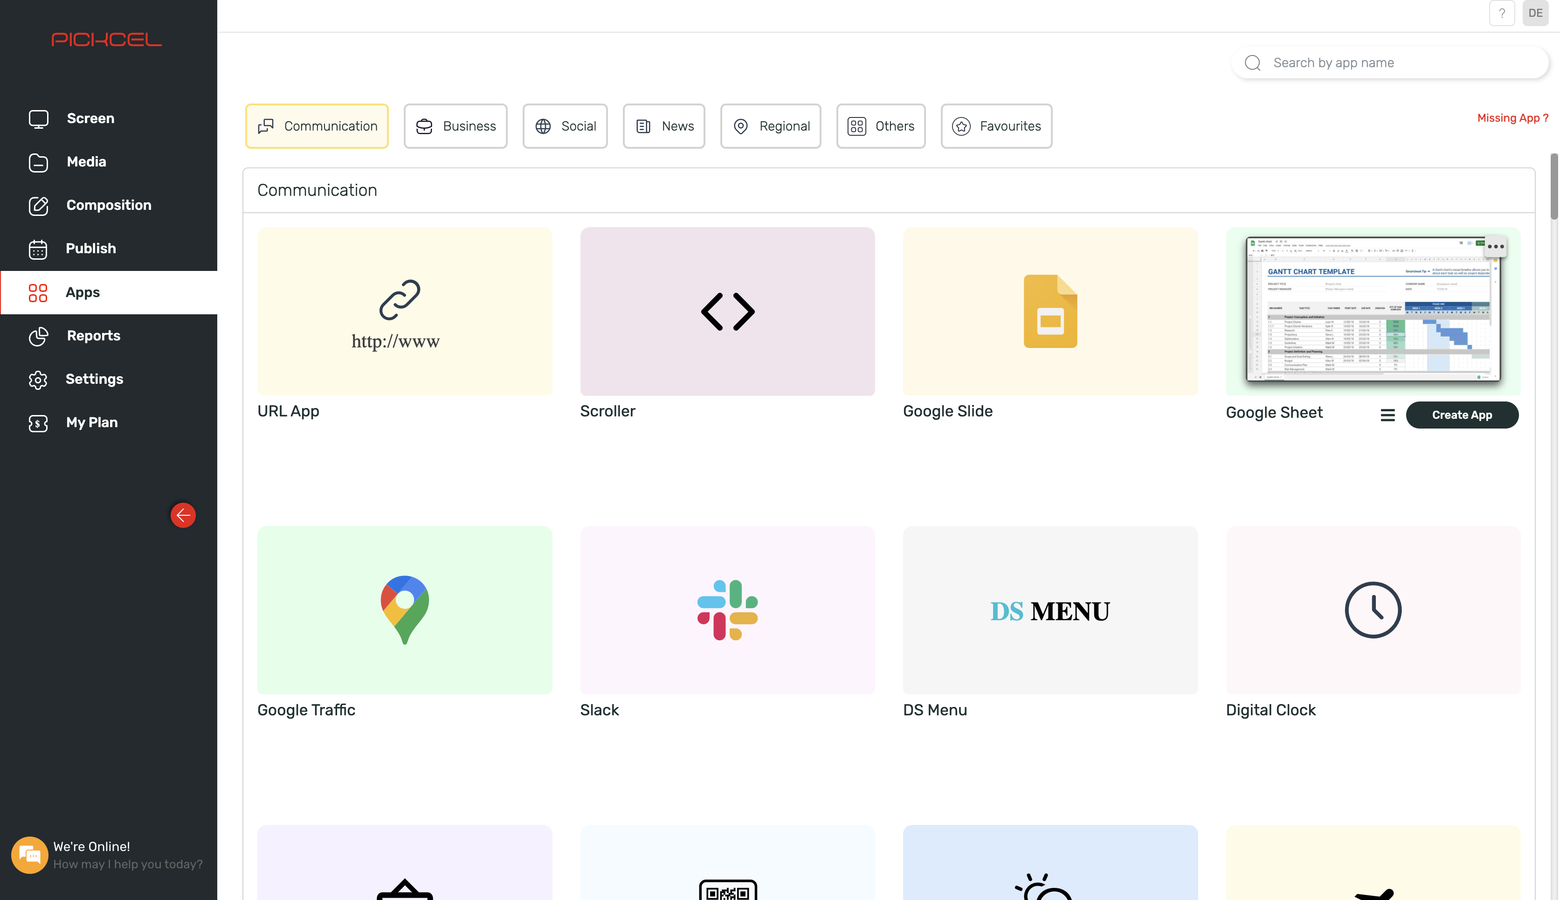Expand hamburger list icon beside Create App
This screenshot has width=1560, height=900.
[x=1387, y=415]
